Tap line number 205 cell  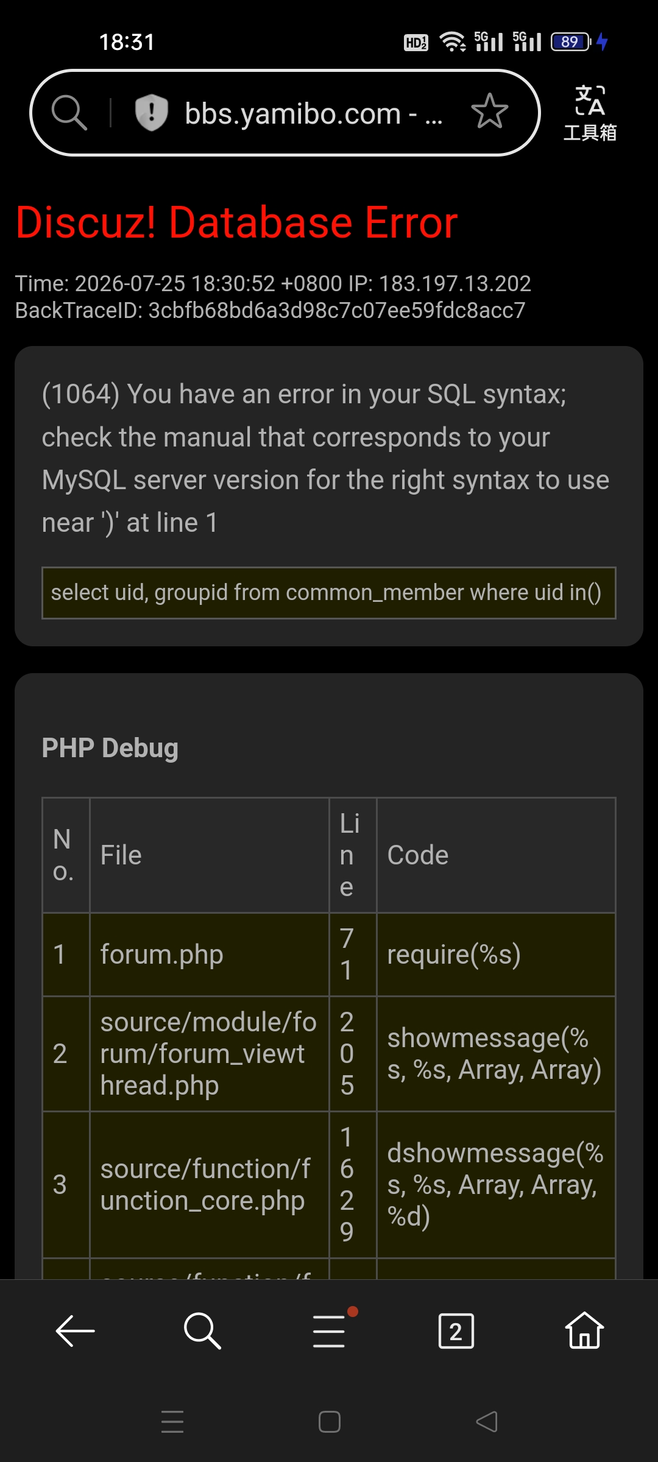pos(353,1054)
